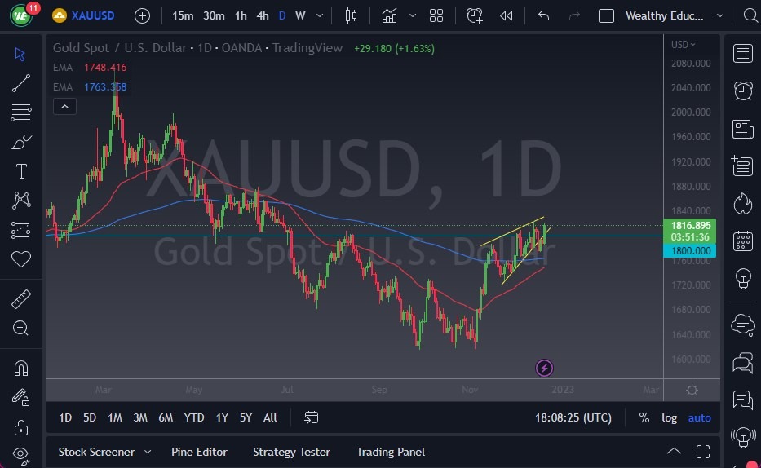This screenshot has width=761, height=468.
Task: Open the data window panel
Action: click(x=742, y=166)
